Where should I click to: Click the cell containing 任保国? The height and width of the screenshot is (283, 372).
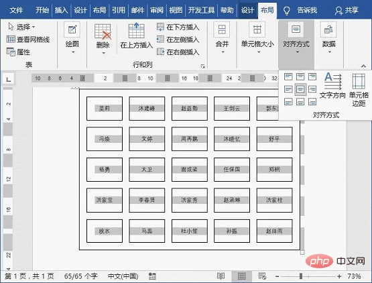[x=232, y=170]
